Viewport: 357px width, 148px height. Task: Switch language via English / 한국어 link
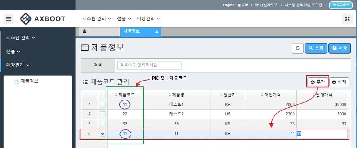click(235, 5)
